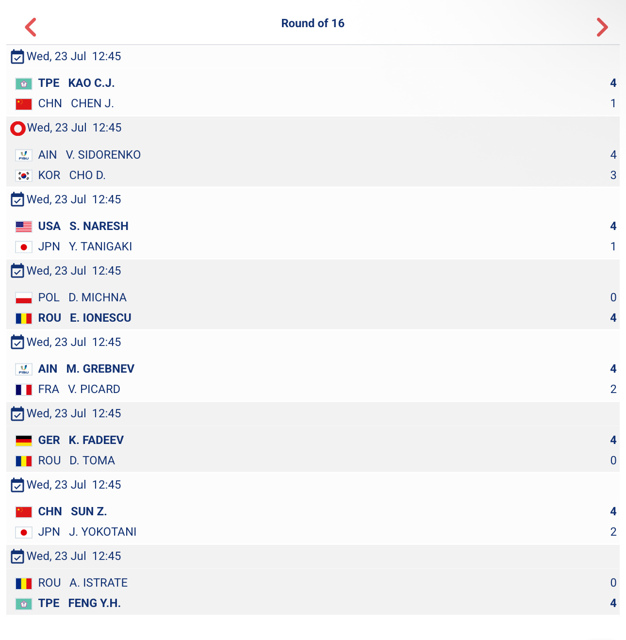Open the Y. TANIGAKI player row
The width and height of the screenshot is (626, 640).
[313, 246]
